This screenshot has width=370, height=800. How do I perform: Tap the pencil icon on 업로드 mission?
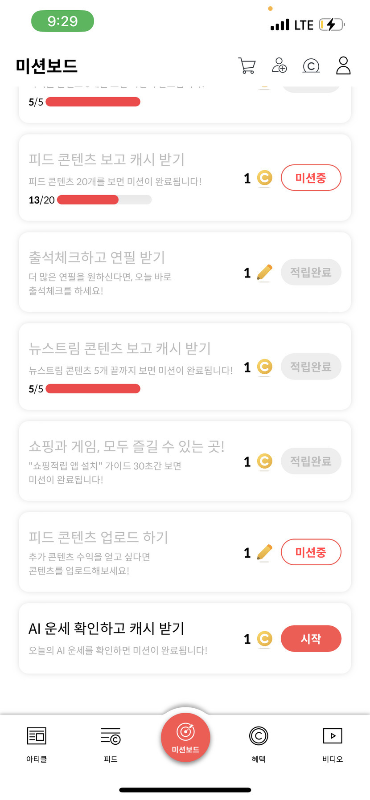265,552
